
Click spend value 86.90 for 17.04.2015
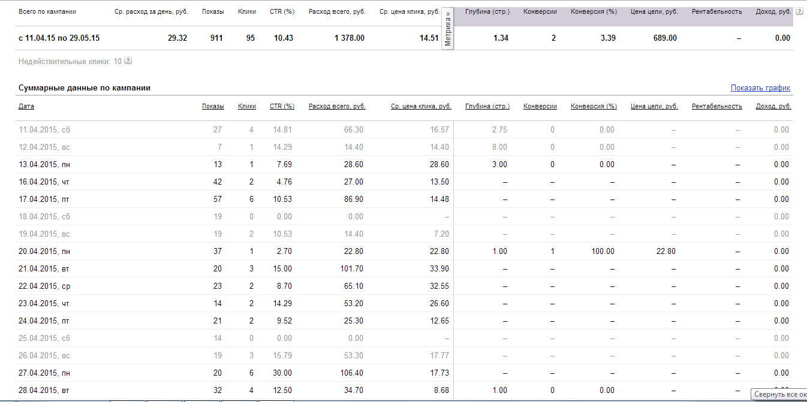[x=354, y=200]
